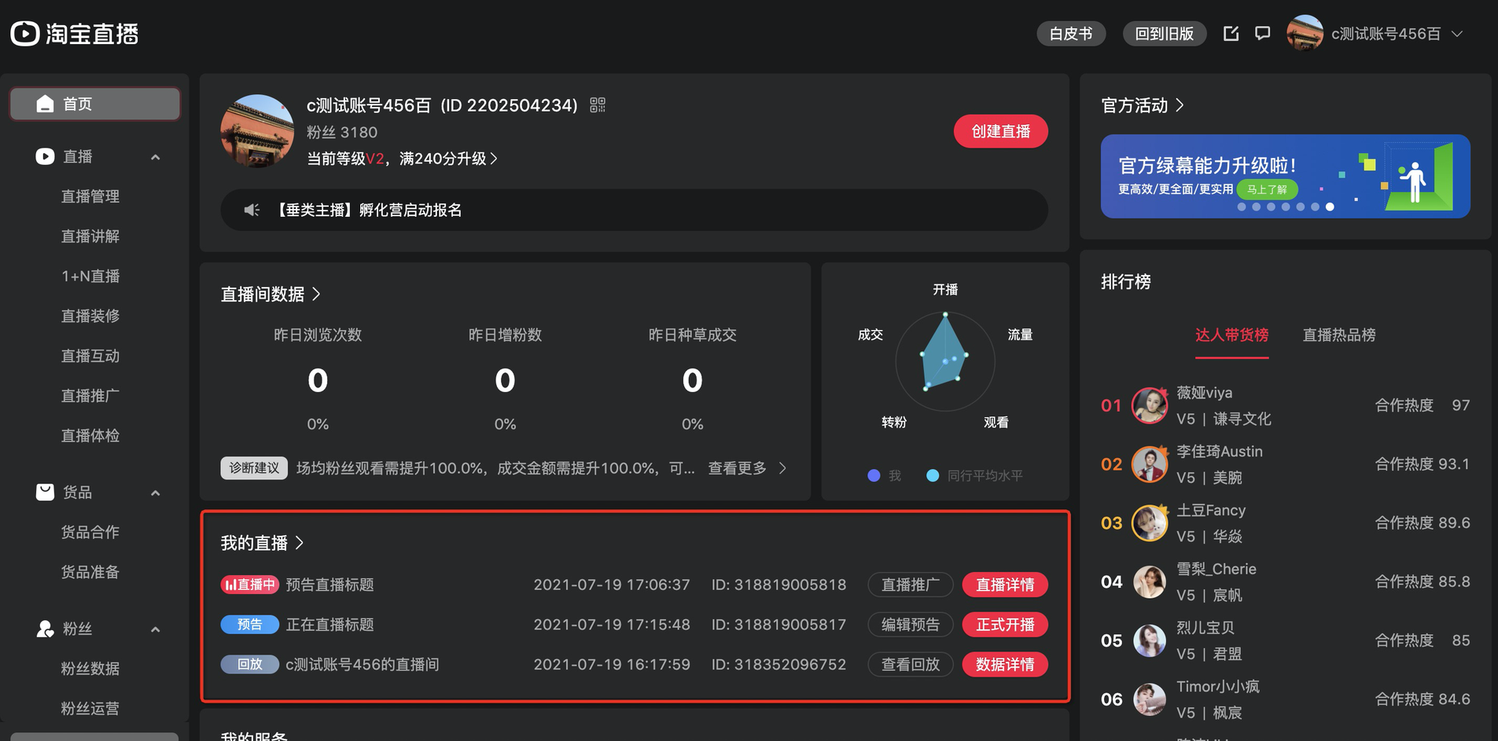
Task: Show the QR code icon beside account ID
Action: [x=598, y=105]
